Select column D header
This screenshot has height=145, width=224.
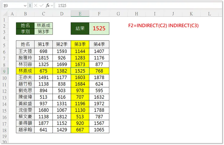pyautogui.click(x=62, y=14)
